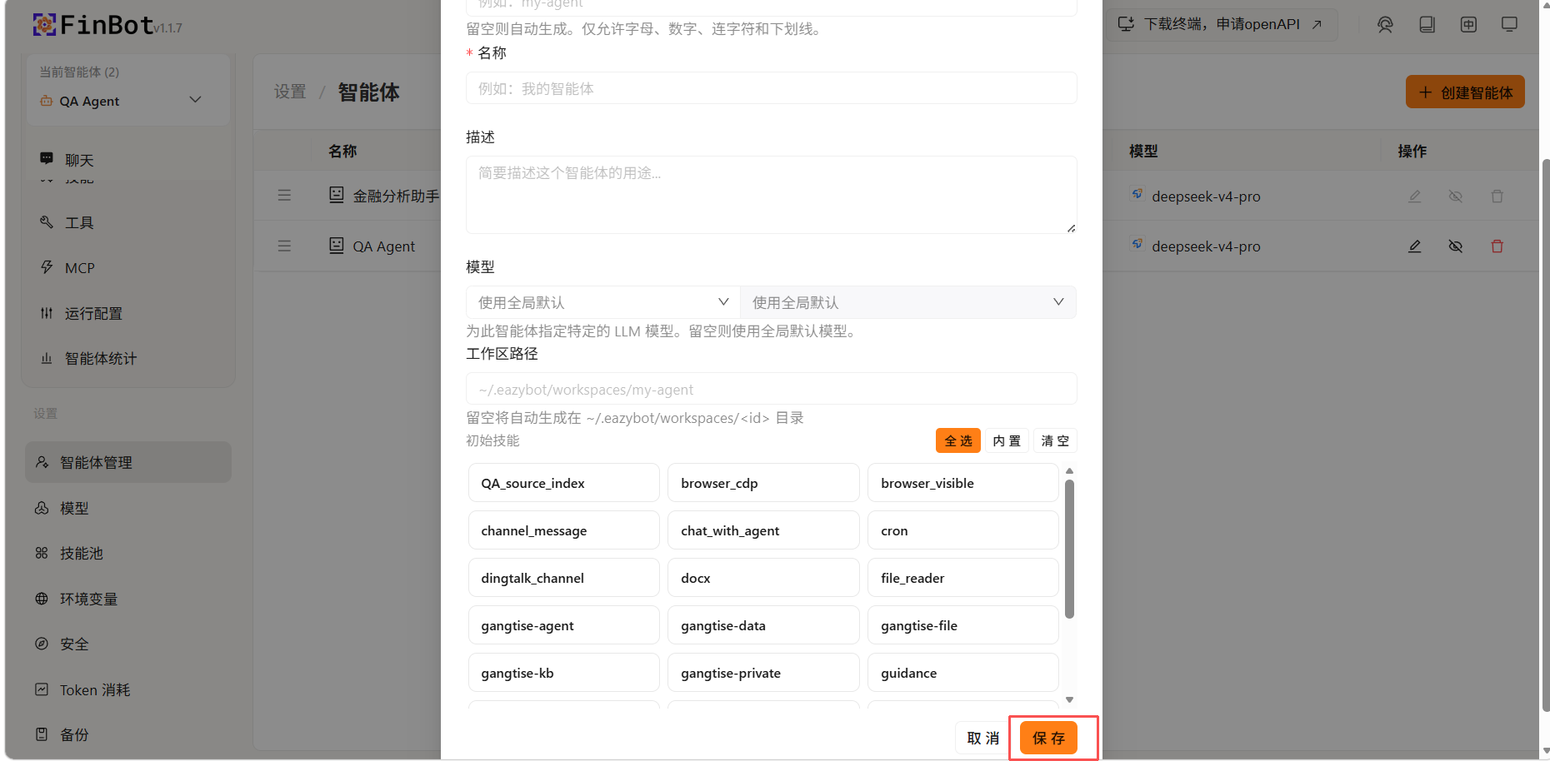Expand current agent QA Agent dropdown
This screenshot has width=1550, height=761.
click(127, 101)
